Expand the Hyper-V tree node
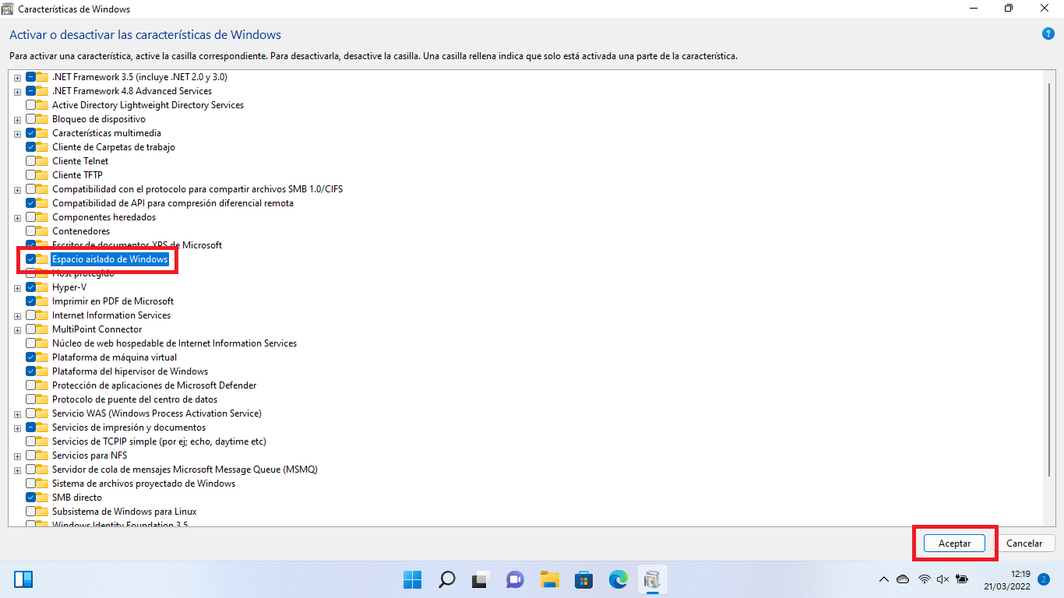Viewport: 1064px width, 598px height. (17, 288)
